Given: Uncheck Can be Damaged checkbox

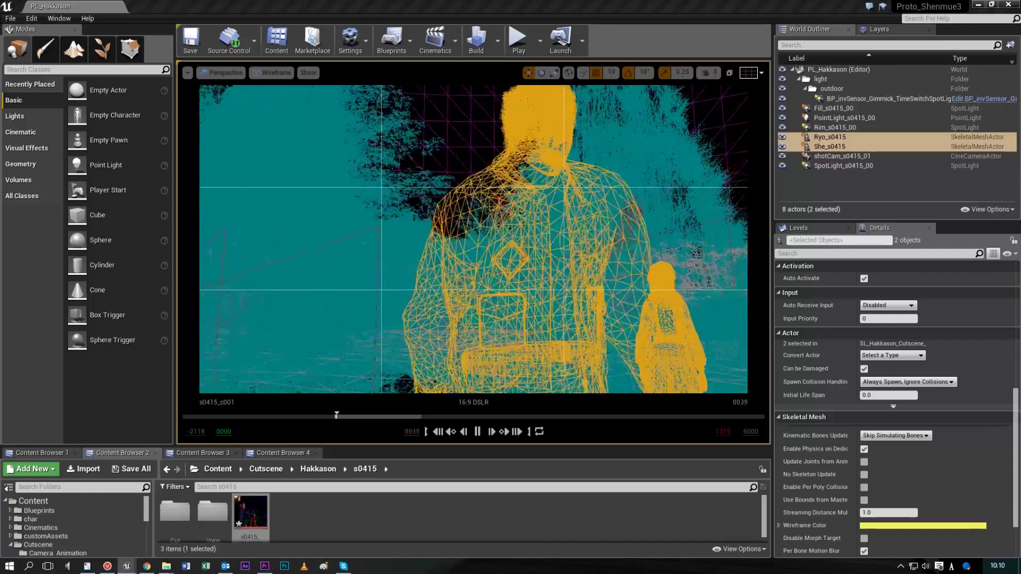Looking at the screenshot, I should coord(864,369).
